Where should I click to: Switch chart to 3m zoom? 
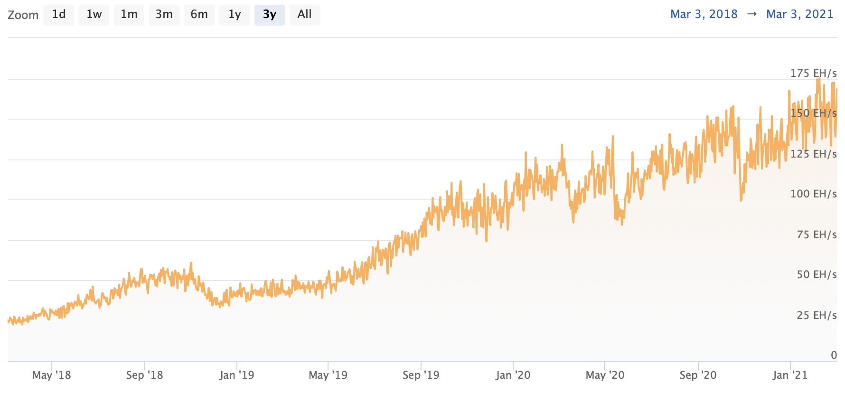(164, 15)
